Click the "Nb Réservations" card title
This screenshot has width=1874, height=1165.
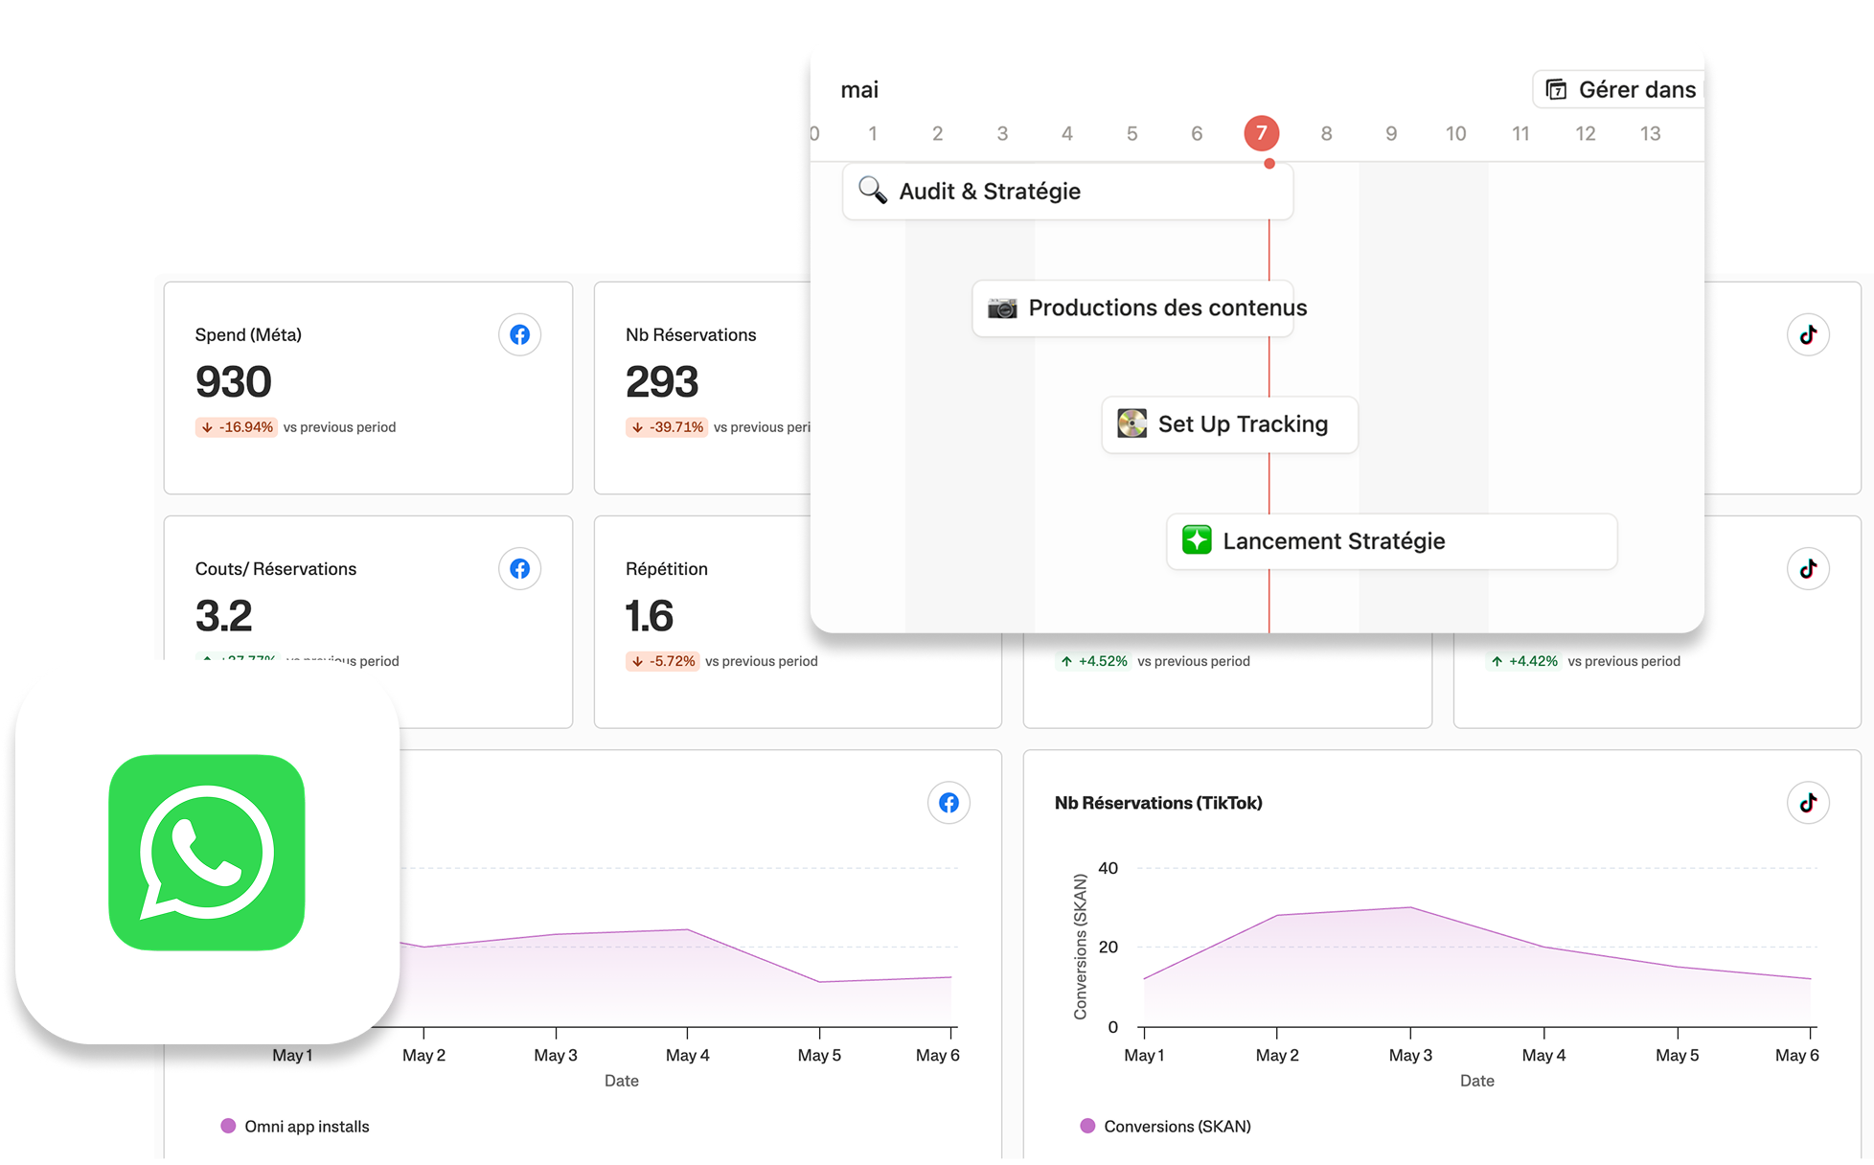point(691,335)
